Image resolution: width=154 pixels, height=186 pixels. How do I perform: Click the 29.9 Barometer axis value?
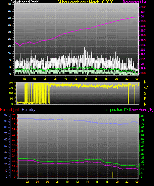143,21
